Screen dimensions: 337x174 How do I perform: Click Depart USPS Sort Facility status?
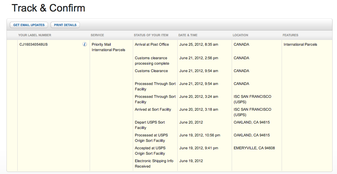[x=150, y=125]
